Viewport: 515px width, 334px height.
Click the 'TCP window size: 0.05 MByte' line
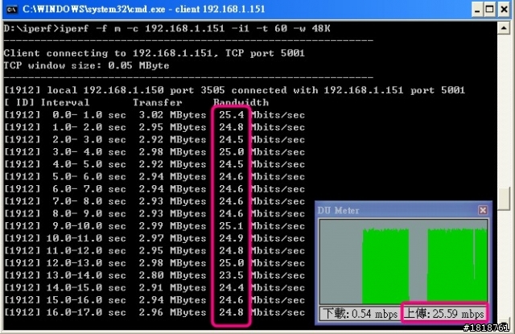tap(86, 65)
